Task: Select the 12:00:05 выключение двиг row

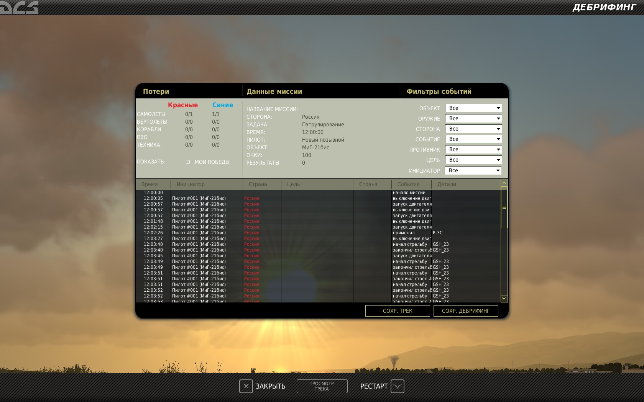Action: (x=318, y=198)
